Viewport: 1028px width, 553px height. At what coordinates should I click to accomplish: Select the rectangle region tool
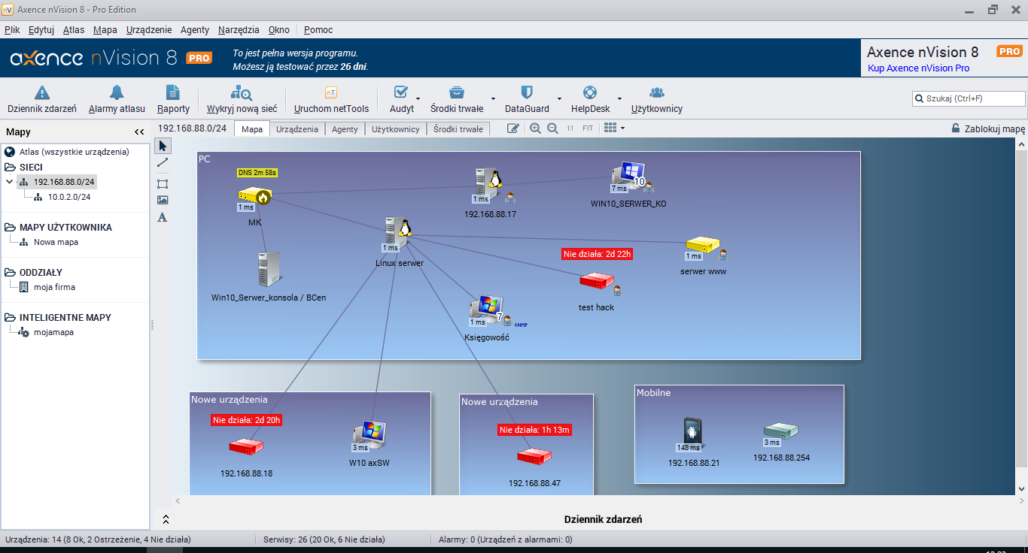point(163,183)
